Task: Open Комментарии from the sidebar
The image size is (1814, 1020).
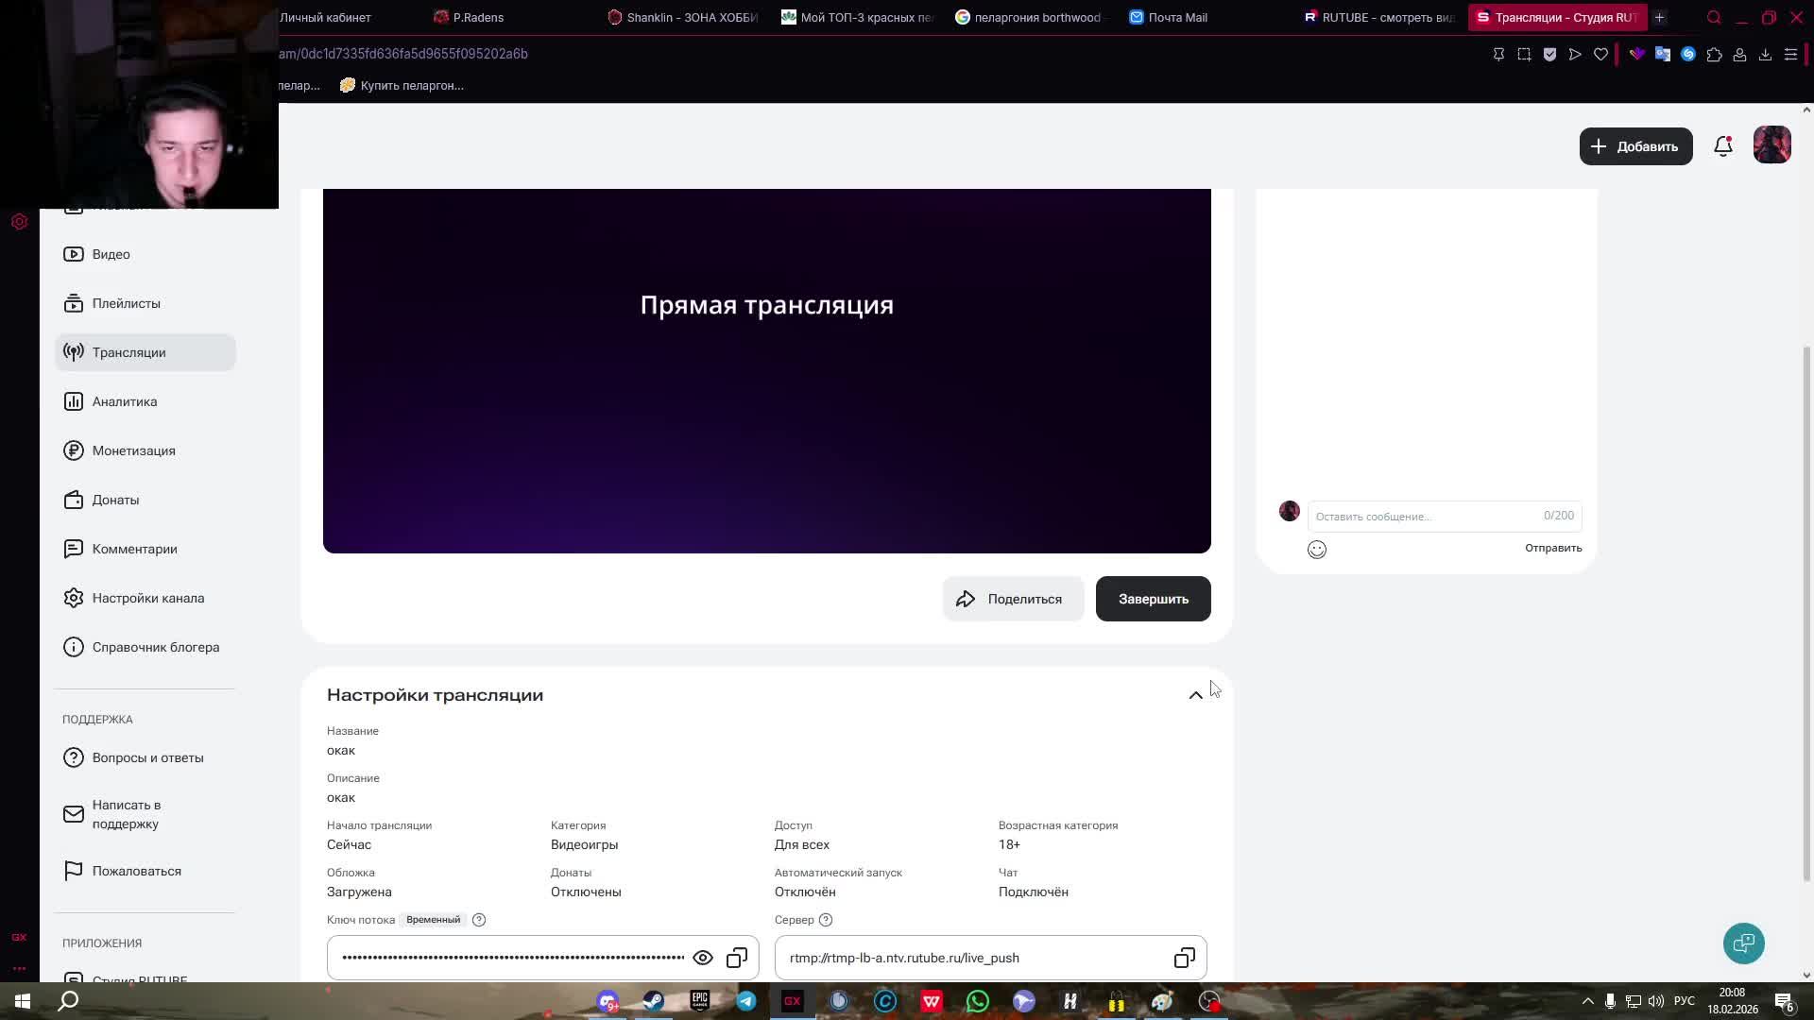Action: click(x=135, y=549)
